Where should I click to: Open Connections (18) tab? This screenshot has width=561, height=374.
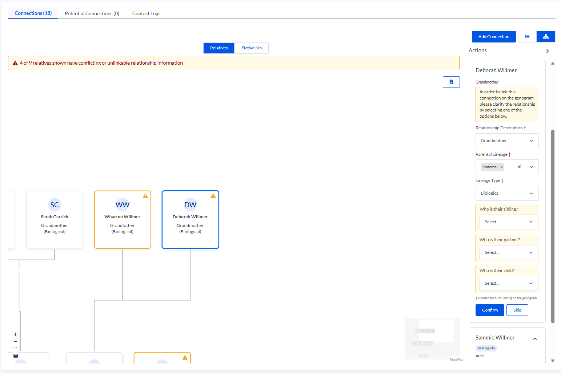33,13
